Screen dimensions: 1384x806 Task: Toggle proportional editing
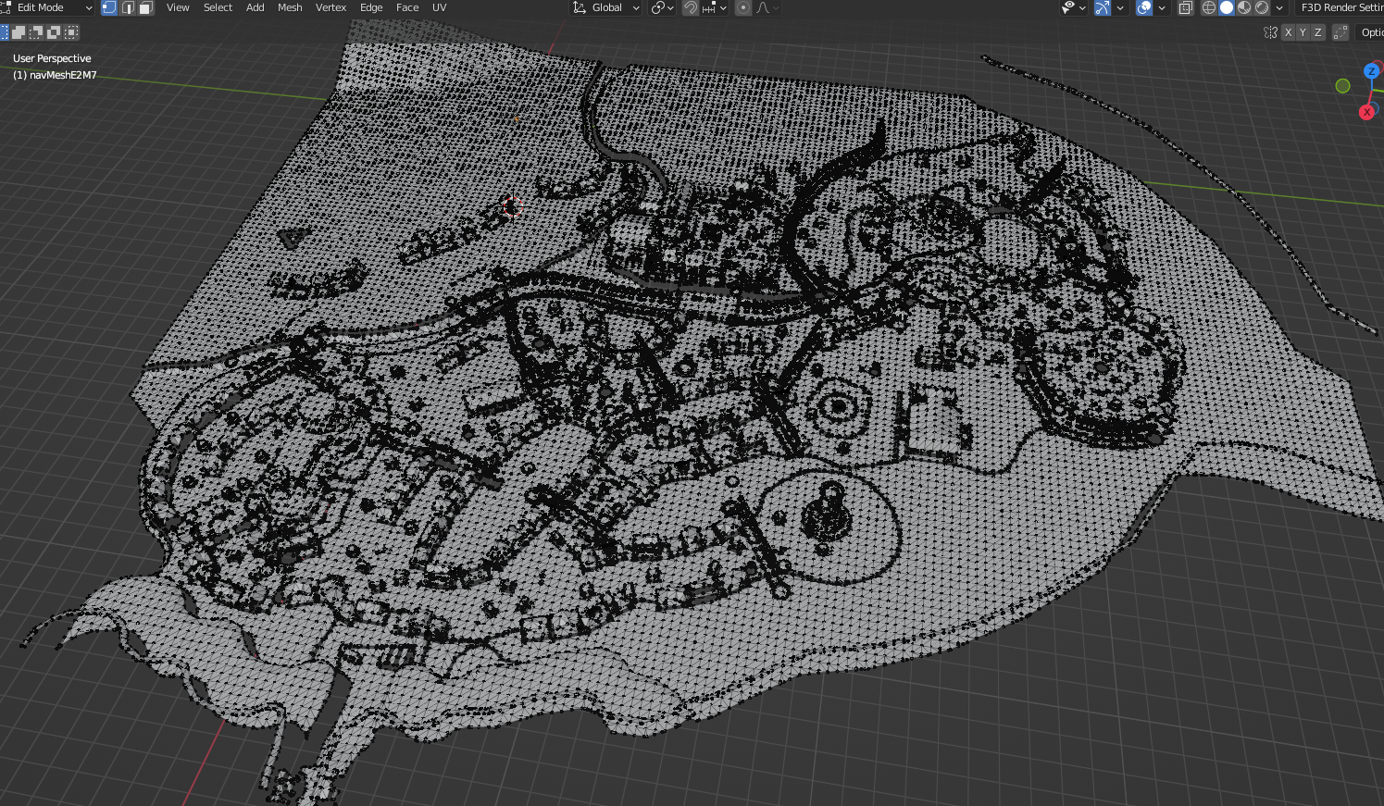(742, 7)
